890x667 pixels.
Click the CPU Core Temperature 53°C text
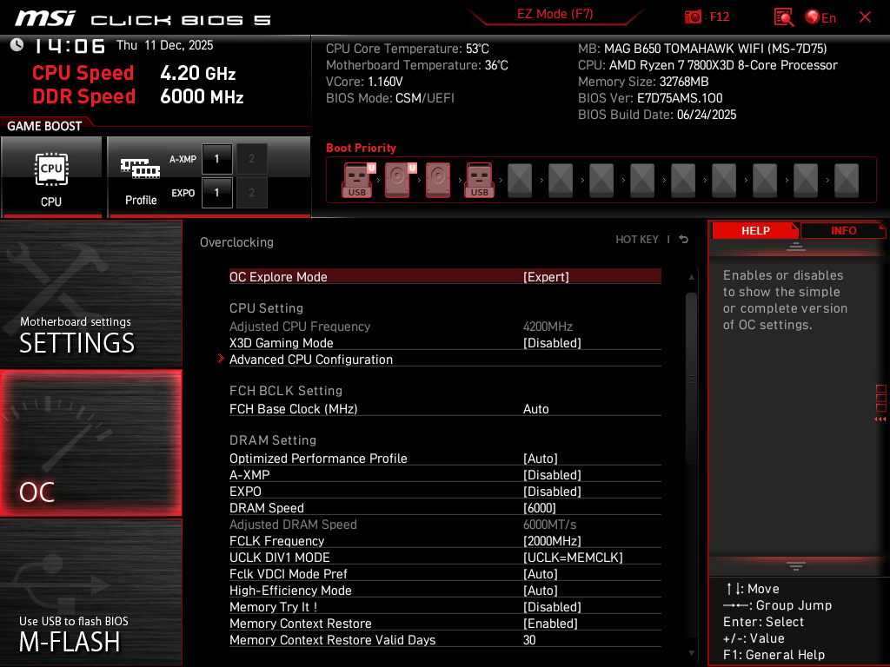[x=407, y=49]
